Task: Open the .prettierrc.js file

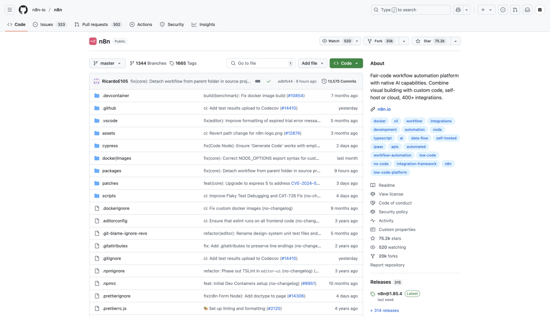Action: click(x=114, y=308)
